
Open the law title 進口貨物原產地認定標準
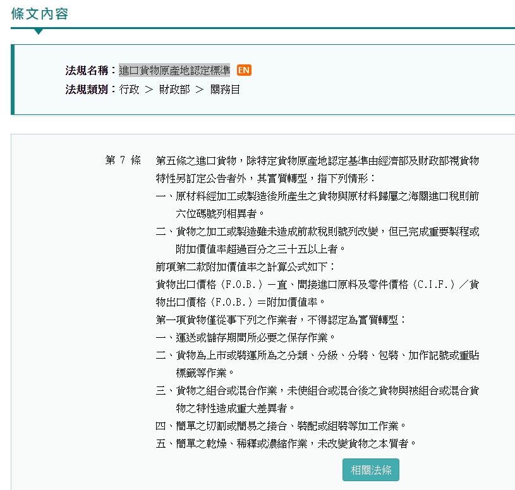pyautogui.click(x=174, y=70)
